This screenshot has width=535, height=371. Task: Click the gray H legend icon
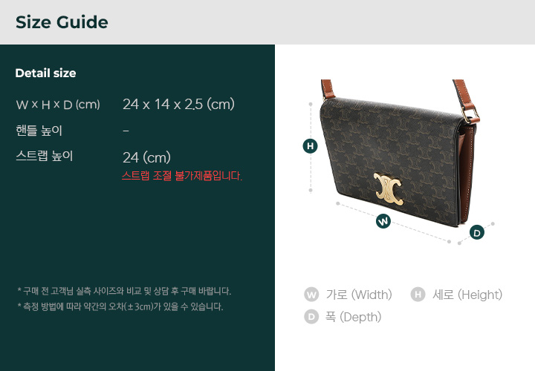(x=418, y=295)
